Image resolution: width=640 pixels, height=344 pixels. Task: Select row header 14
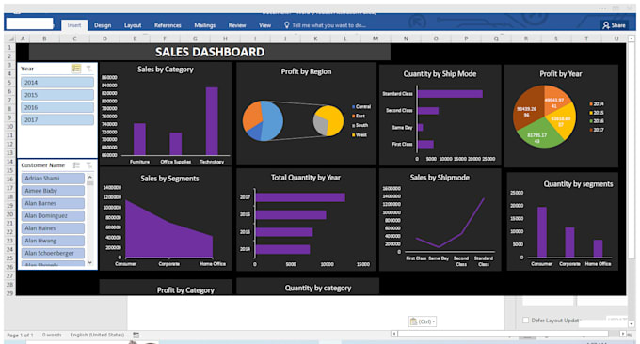(9, 162)
